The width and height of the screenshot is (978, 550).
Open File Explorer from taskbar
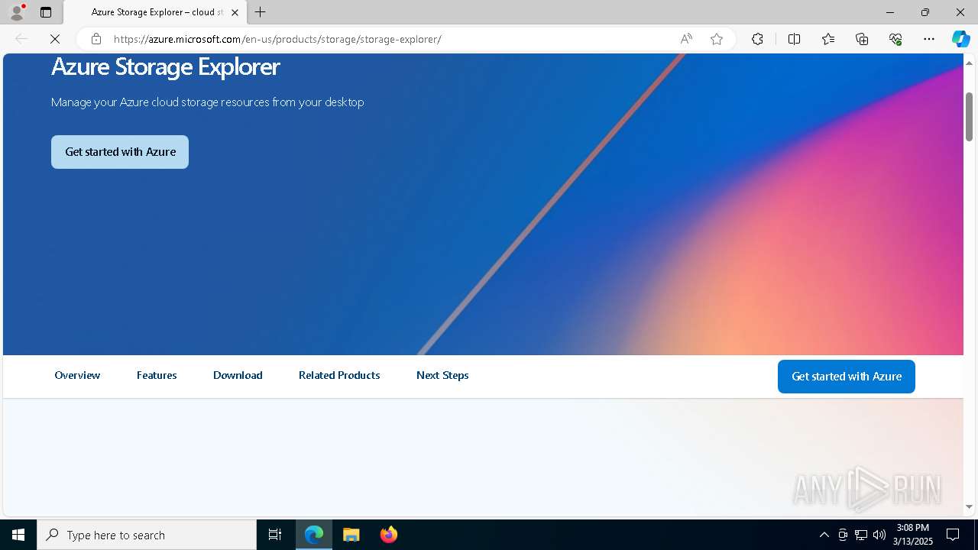(x=351, y=535)
